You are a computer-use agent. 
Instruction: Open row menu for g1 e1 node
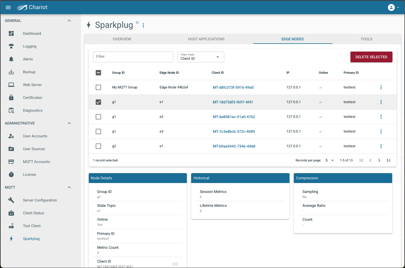[381, 102]
